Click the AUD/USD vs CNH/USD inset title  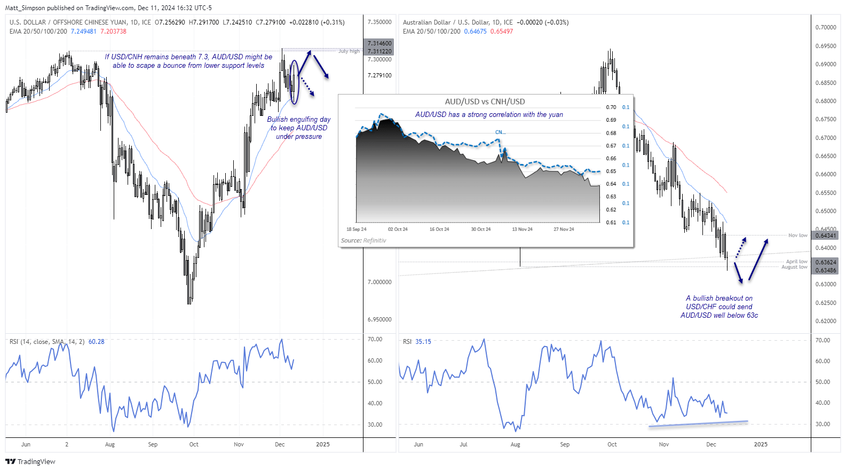click(485, 101)
